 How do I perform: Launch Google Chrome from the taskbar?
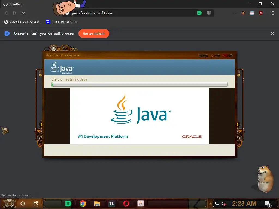pyautogui.click(x=83, y=204)
